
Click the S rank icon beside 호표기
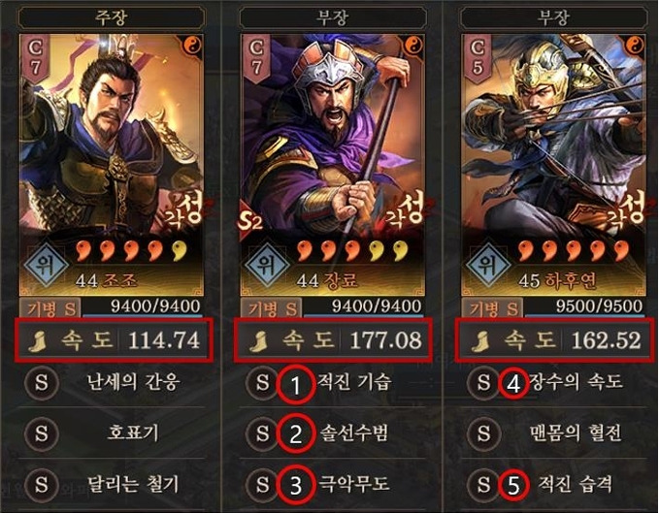(41, 433)
